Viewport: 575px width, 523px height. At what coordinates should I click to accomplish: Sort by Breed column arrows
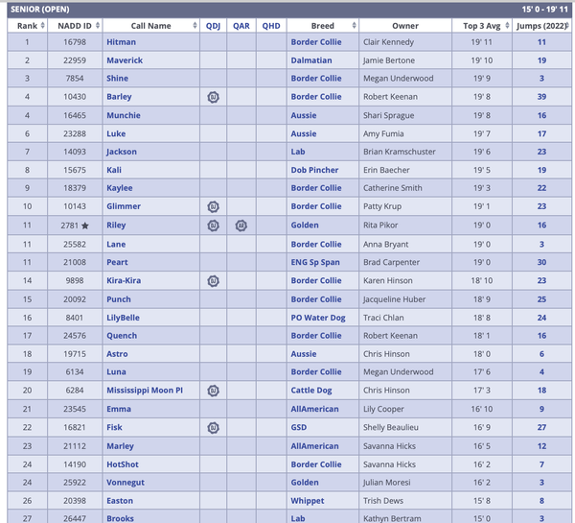tap(354, 25)
